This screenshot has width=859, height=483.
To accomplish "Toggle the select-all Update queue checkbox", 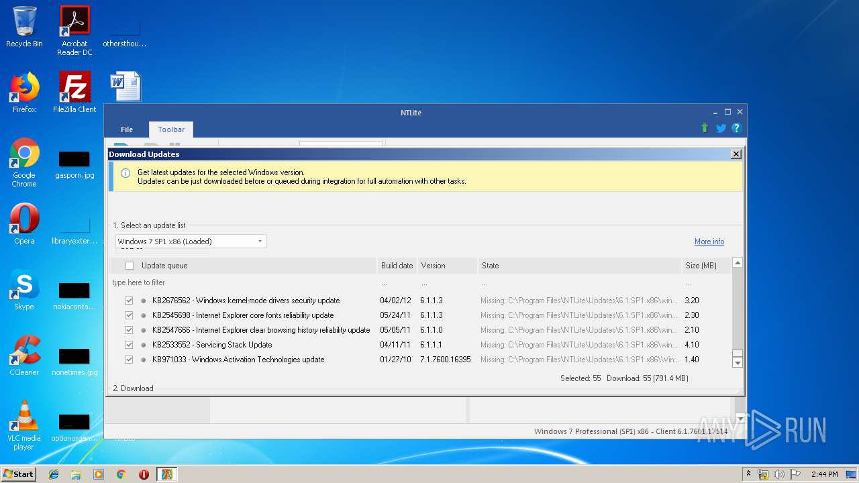I will [130, 266].
